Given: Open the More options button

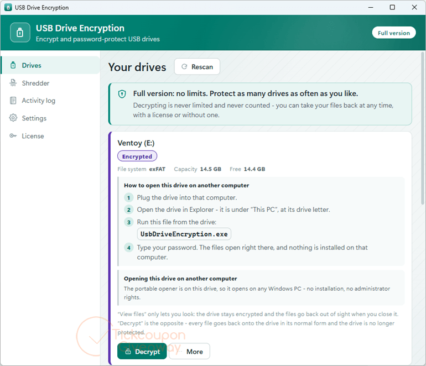Looking at the screenshot, I should 189,351.
